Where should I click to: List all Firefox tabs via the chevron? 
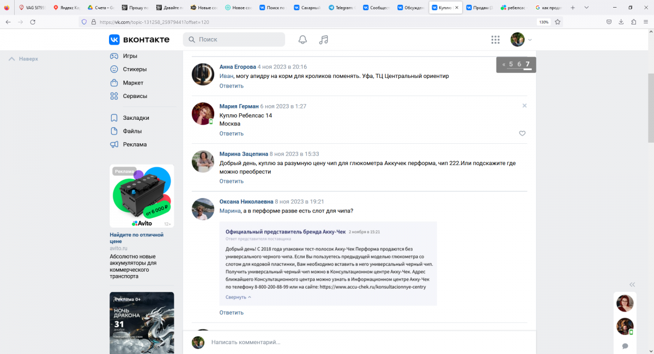(586, 8)
